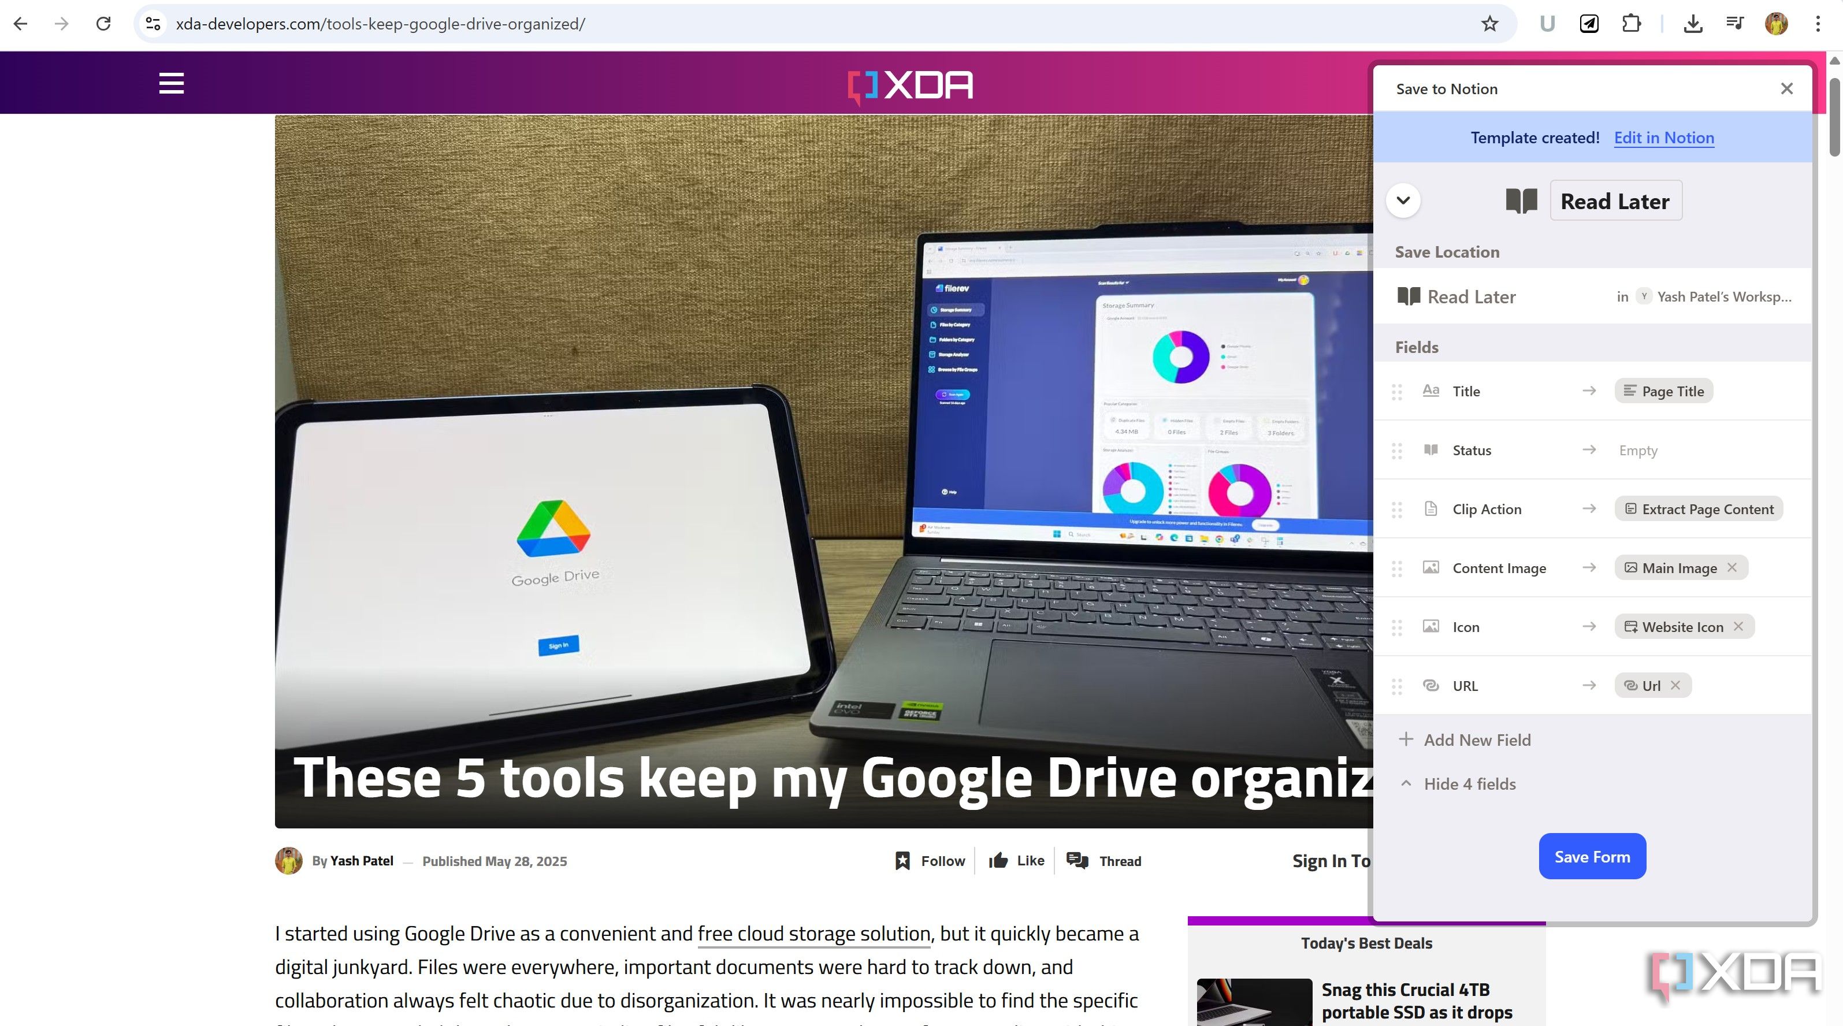
Task: Open Crucial 4TB SSD deal thumbnail
Action: (x=1254, y=1002)
